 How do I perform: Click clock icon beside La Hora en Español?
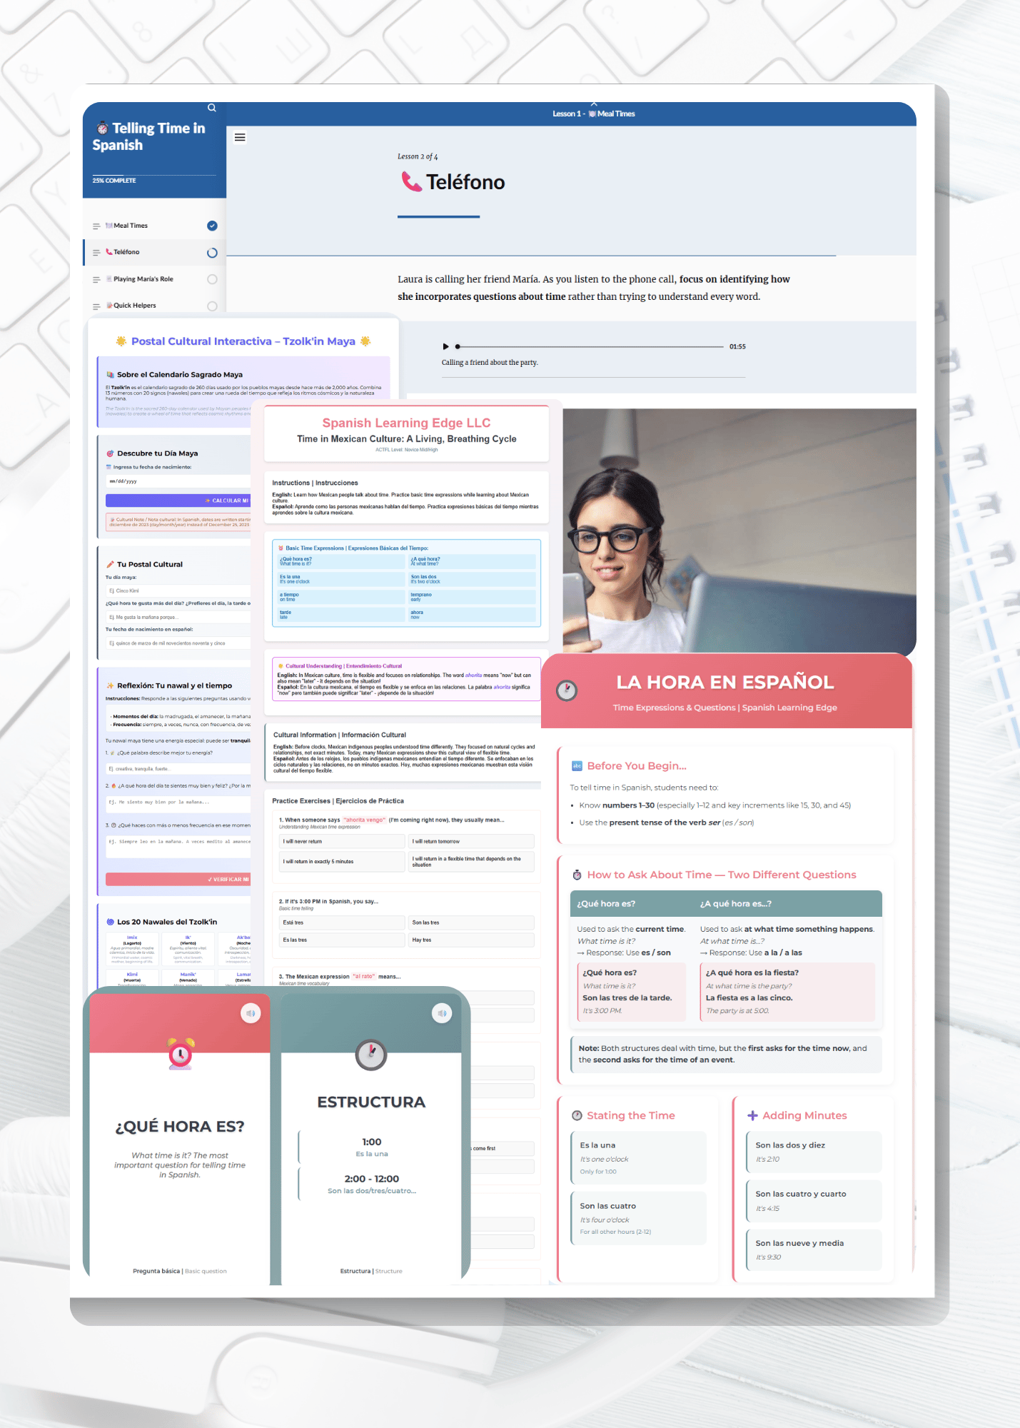567,690
